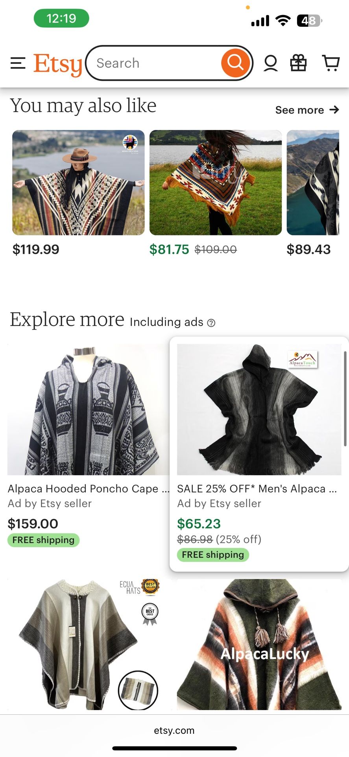The image size is (349, 757).
Task: Click the black hooded poncho product image
Action: tap(259, 409)
